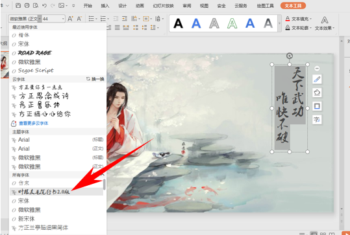This screenshot has width=350, height=235.
Task: Open the 查看更多云字体 link
Action: click(34, 123)
